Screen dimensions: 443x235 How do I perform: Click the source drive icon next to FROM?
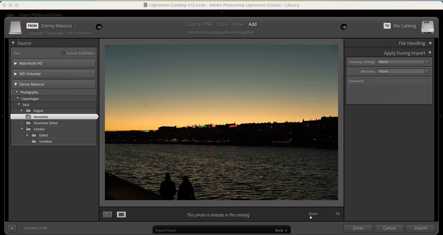(15, 28)
